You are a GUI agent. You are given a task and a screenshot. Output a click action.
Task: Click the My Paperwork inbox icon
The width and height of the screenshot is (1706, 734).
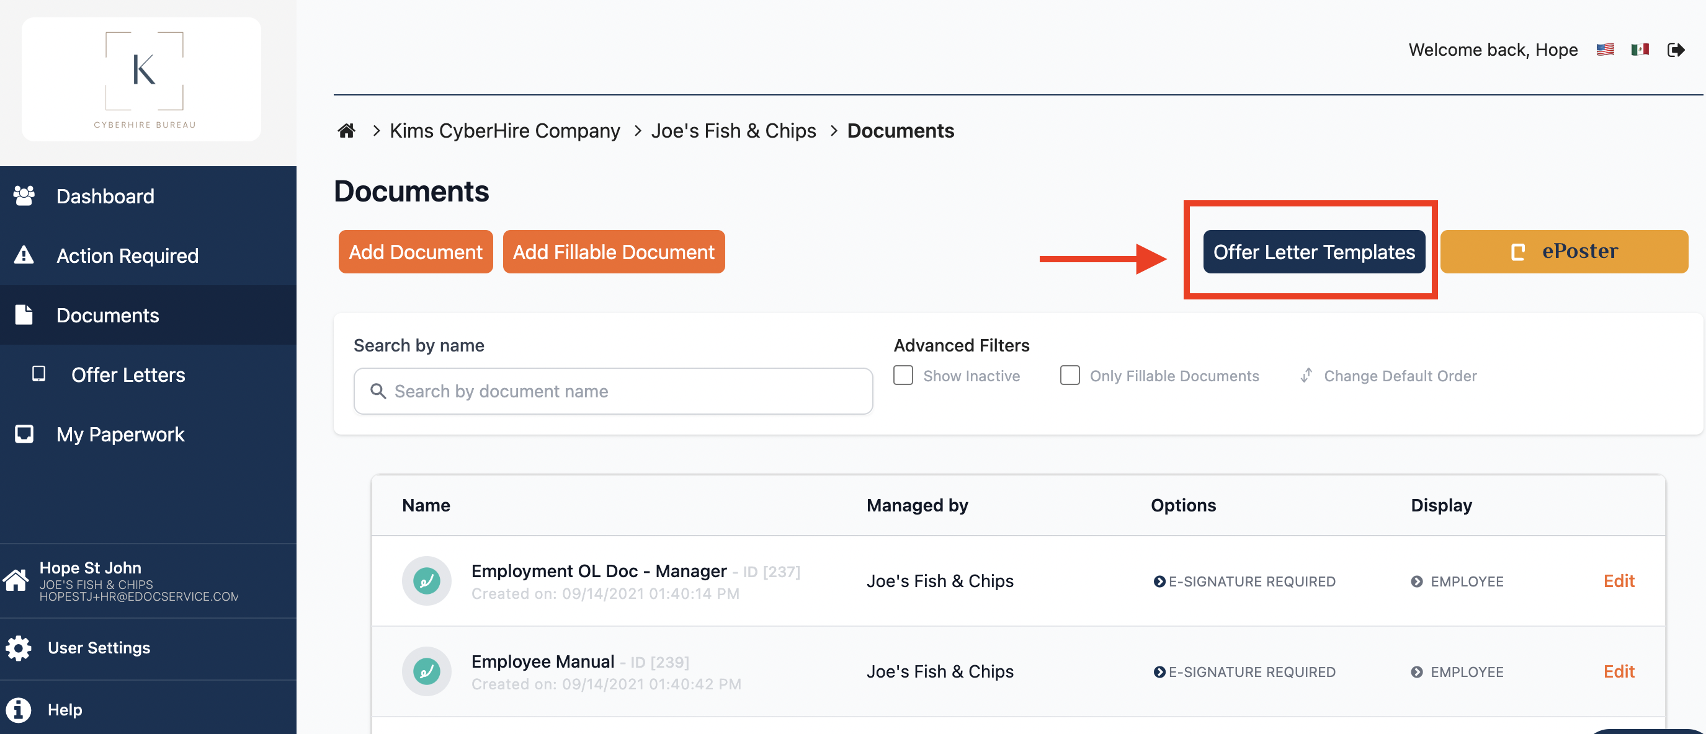[x=24, y=433]
